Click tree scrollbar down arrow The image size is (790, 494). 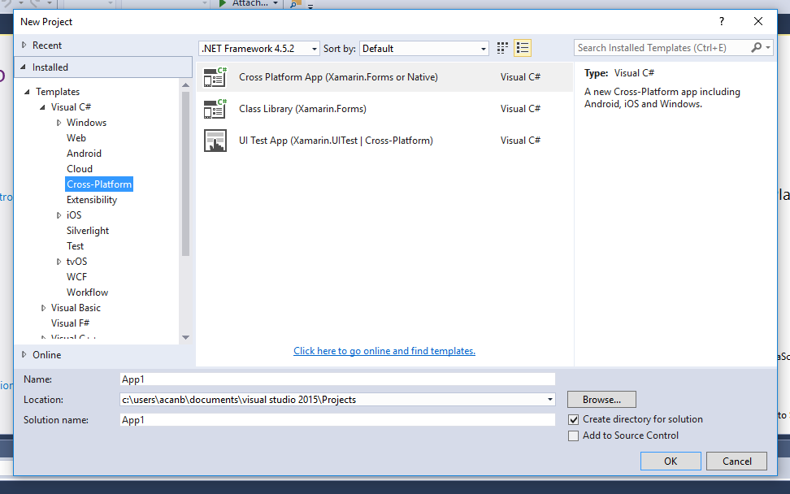(186, 337)
